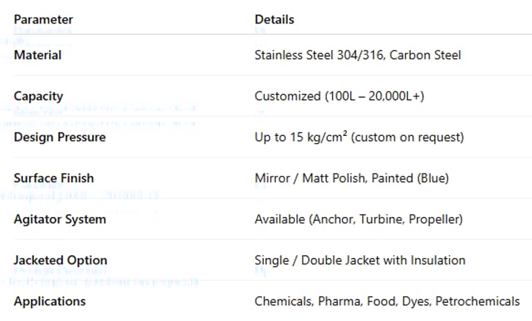Screen dimensions: 532x321
Task: Click the "Up to 15 kg/cm²" value
Action: (x=301, y=137)
